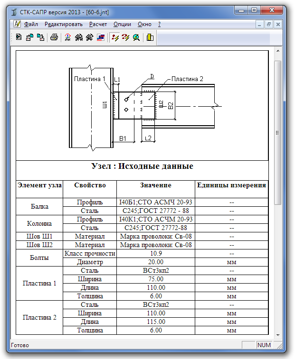Click the first lightning-bolt icon in the toolbar
Screen dimensions: 295x359
[x=115, y=37]
